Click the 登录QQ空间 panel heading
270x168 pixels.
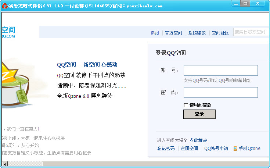(171, 53)
